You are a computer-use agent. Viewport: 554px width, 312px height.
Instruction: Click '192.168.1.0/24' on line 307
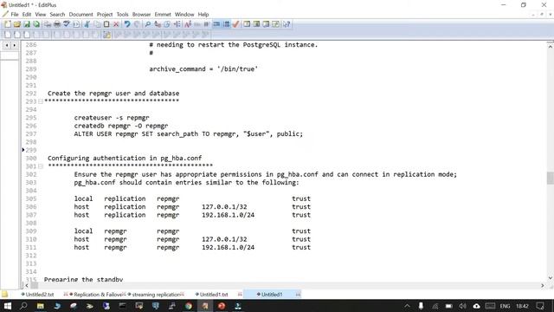228,215
